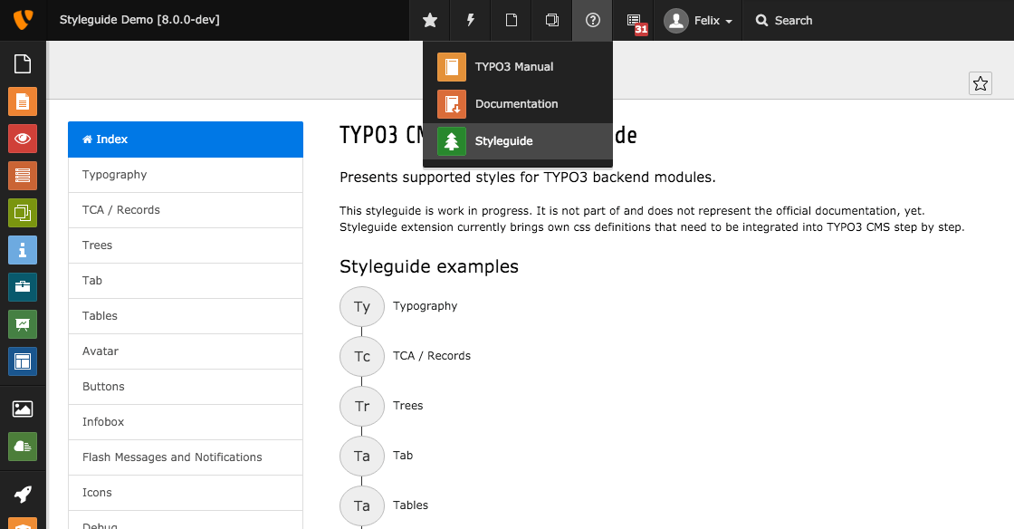Click the Search field in top bar

pyautogui.click(x=784, y=20)
